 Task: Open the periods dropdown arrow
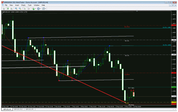pos(40,9)
